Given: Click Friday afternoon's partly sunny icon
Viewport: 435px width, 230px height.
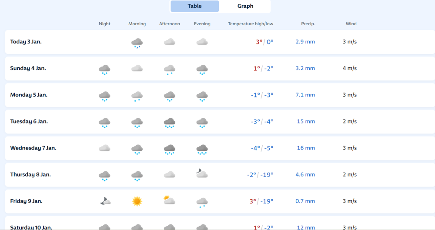Looking at the screenshot, I should coord(169,200).
